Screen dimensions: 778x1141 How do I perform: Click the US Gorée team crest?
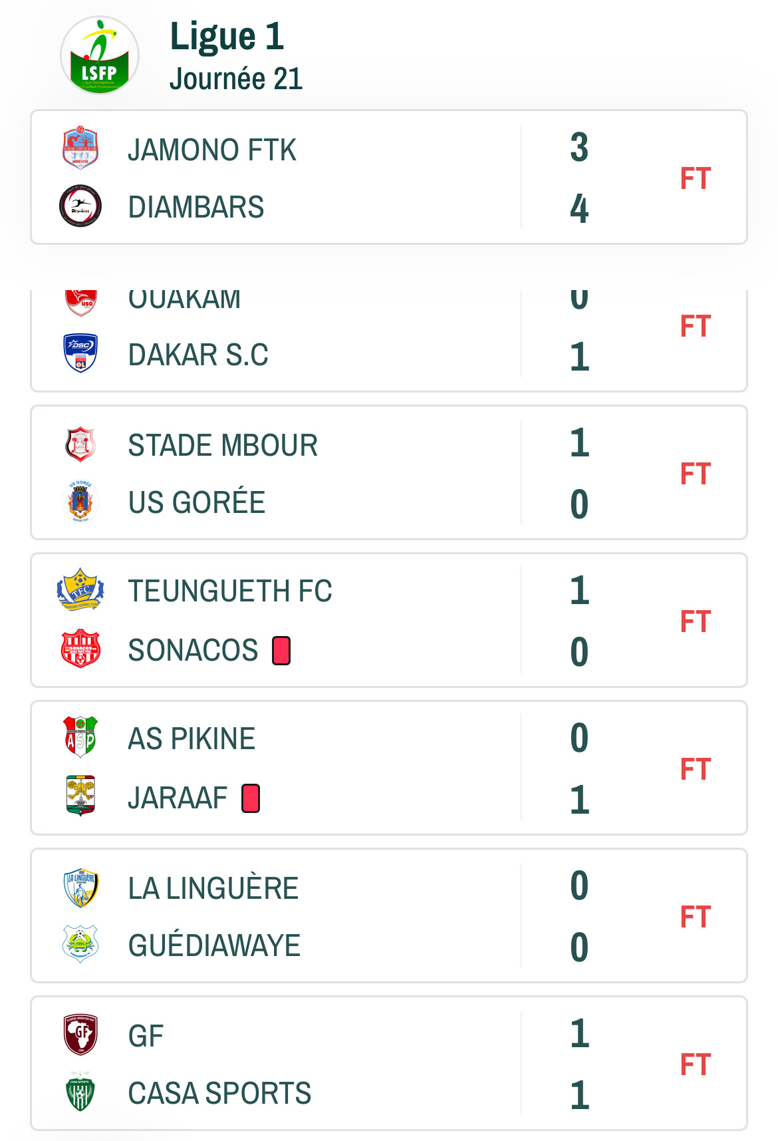[80, 502]
